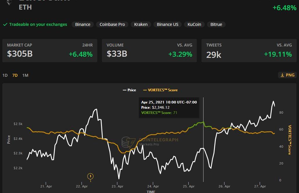Click the market cap 24HR +6.48% value
The height and width of the screenshot is (193, 299).
click(x=81, y=54)
